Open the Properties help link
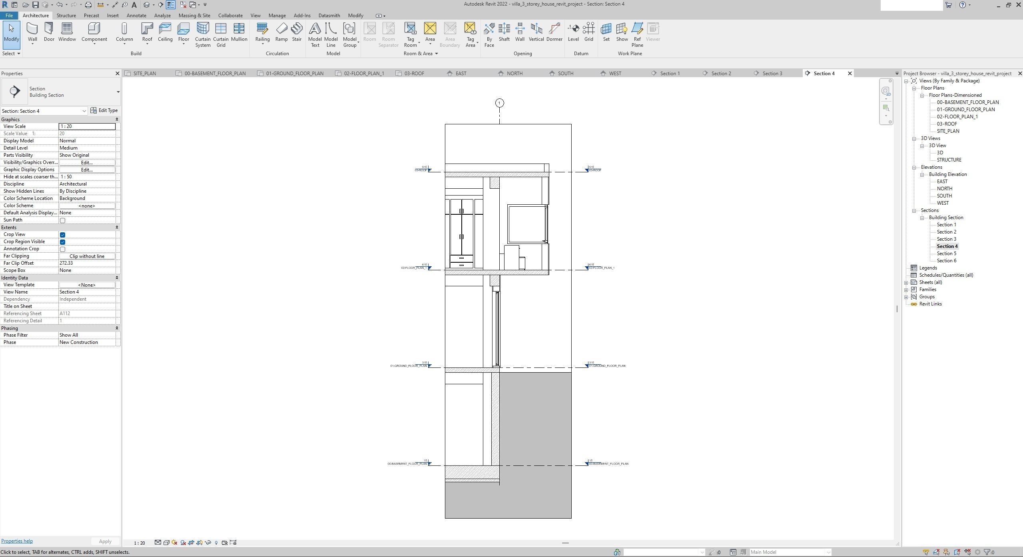Image resolution: width=1023 pixels, height=557 pixels. (17, 541)
